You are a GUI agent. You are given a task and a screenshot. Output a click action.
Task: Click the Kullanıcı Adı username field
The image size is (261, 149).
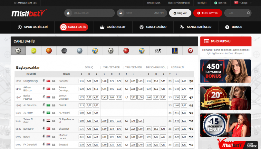(x=90, y=13)
